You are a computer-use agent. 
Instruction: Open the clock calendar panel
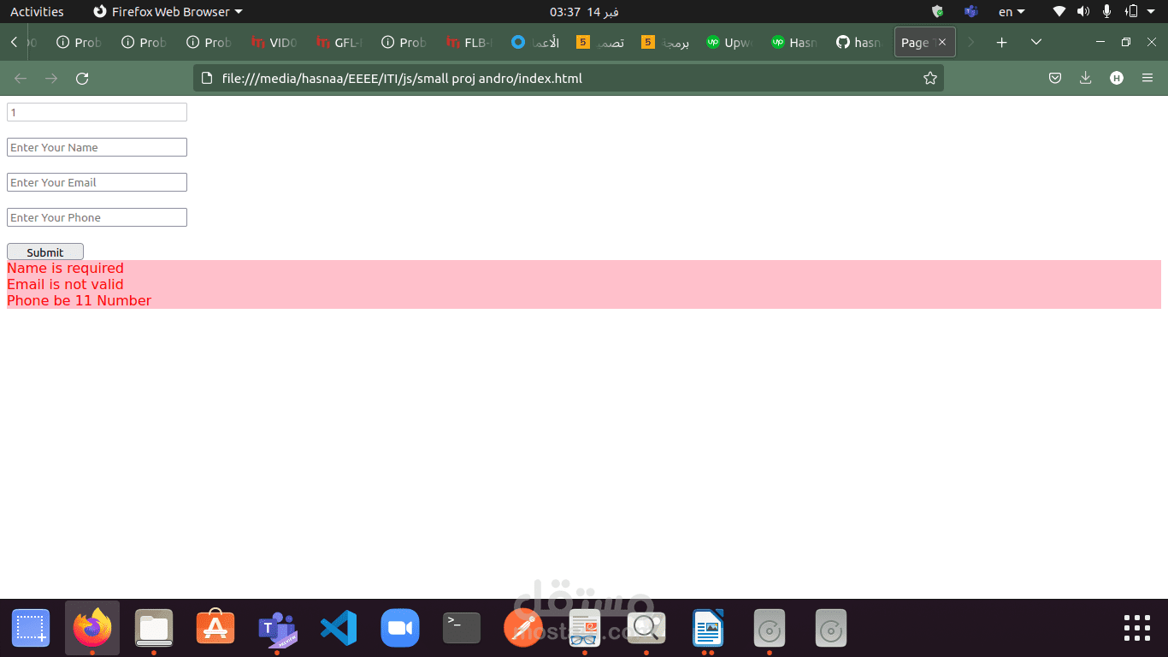(x=584, y=12)
